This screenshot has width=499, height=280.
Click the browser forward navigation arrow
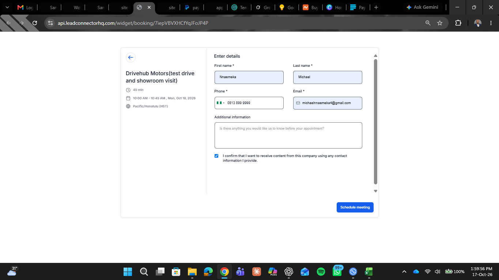(x=22, y=23)
